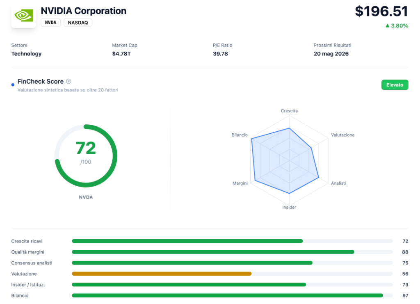Click the green Elevato rating badge
The width and height of the screenshot is (420, 304).
pyautogui.click(x=395, y=85)
